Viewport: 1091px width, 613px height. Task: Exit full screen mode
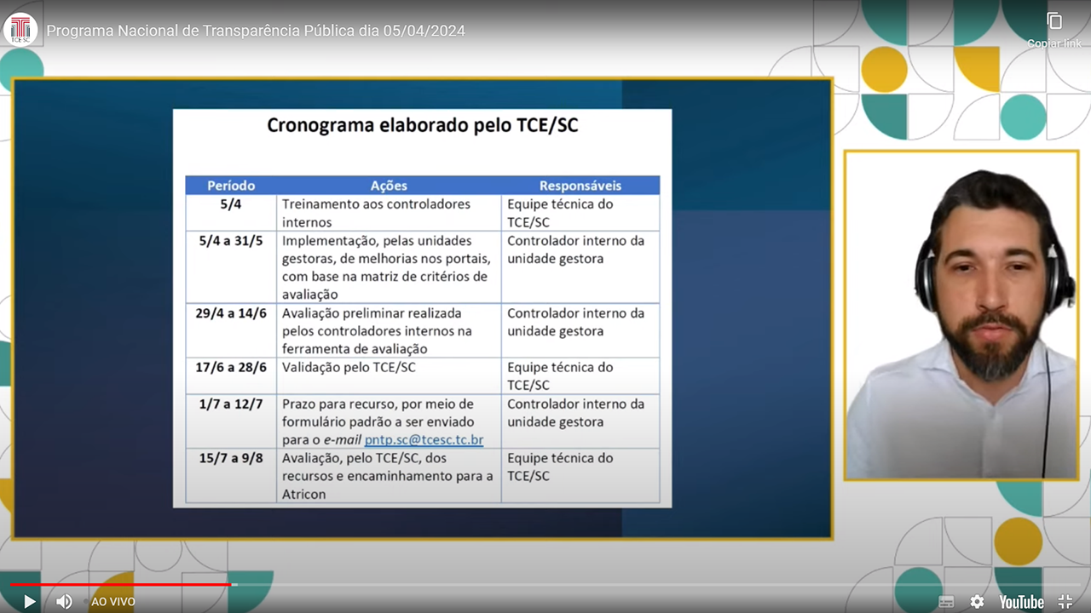1065,601
